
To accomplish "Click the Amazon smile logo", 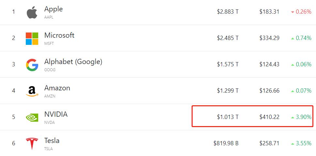I will [32, 91].
